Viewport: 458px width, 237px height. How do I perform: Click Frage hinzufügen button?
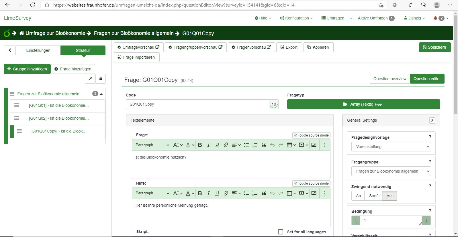(73, 69)
